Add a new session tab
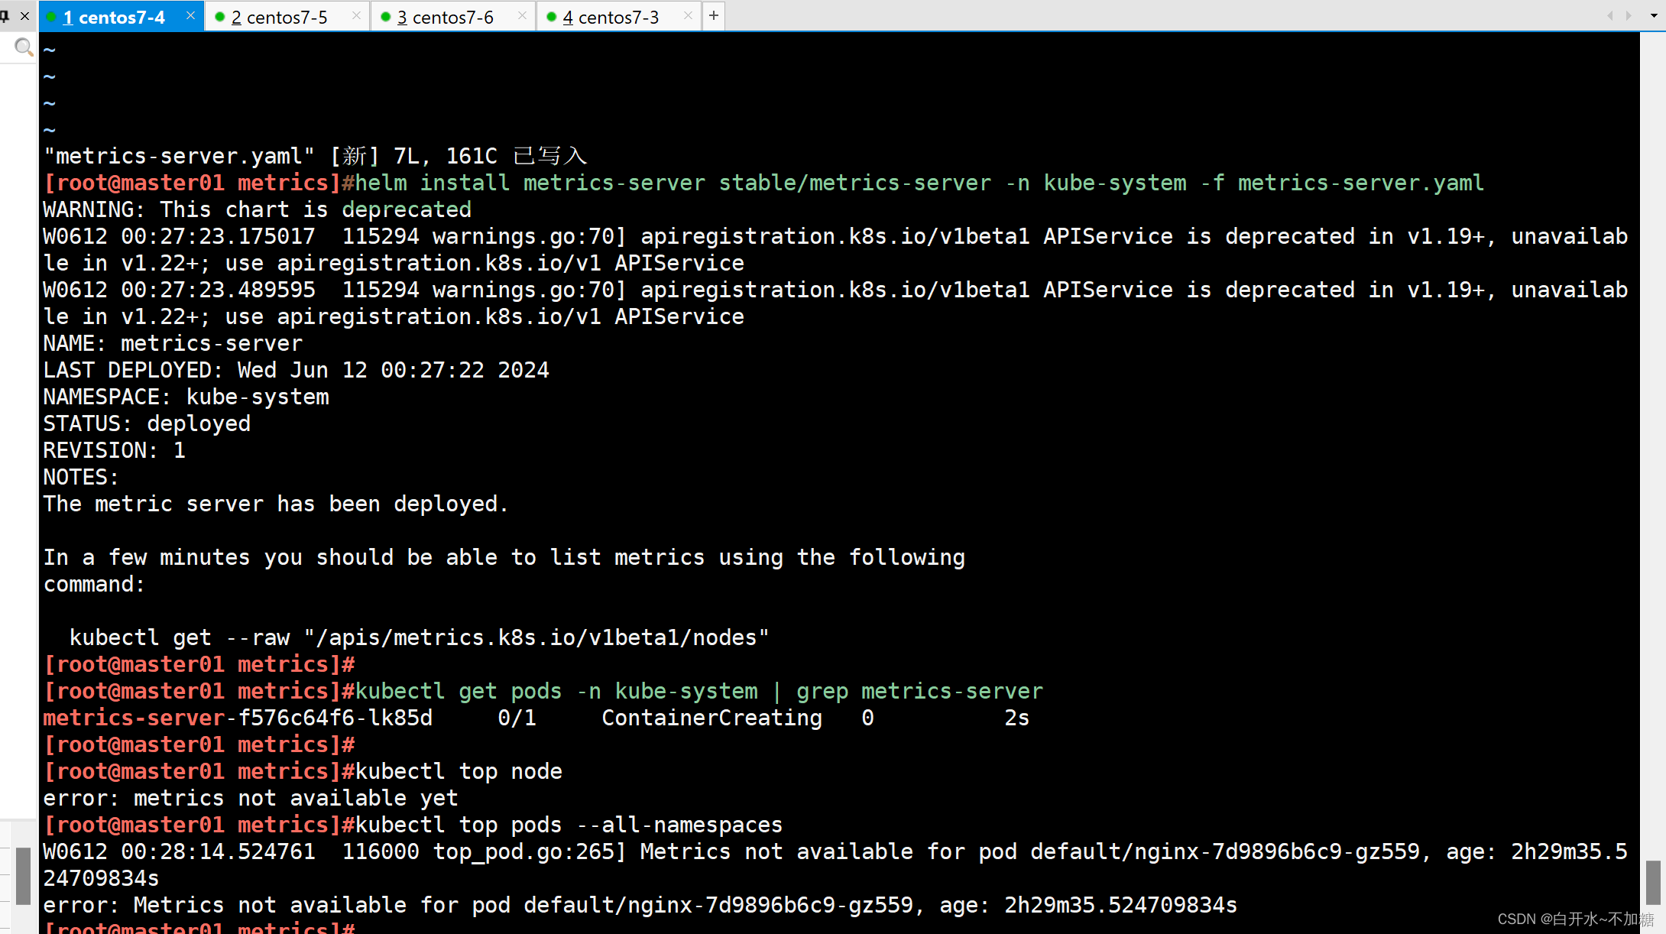Screen dimensions: 1666x934 (x=714, y=15)
